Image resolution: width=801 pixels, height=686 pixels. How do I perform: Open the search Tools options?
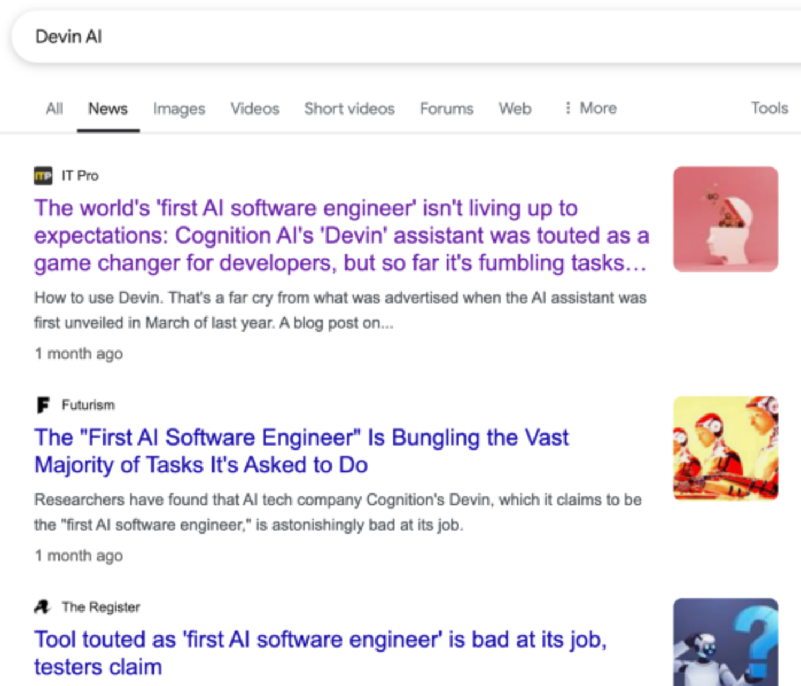tap(769, 108)
